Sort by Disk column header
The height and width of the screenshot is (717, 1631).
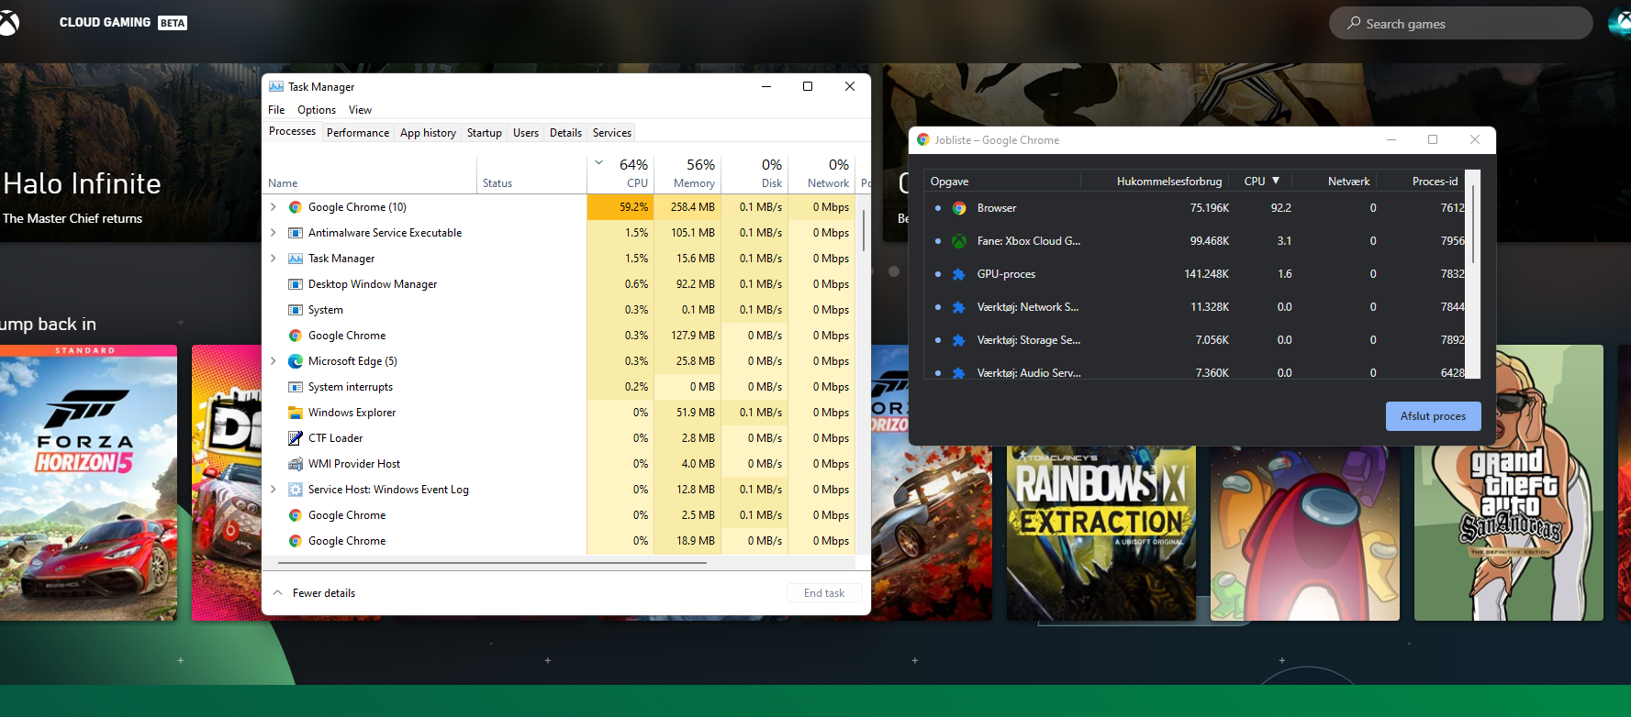coord(755,173)
